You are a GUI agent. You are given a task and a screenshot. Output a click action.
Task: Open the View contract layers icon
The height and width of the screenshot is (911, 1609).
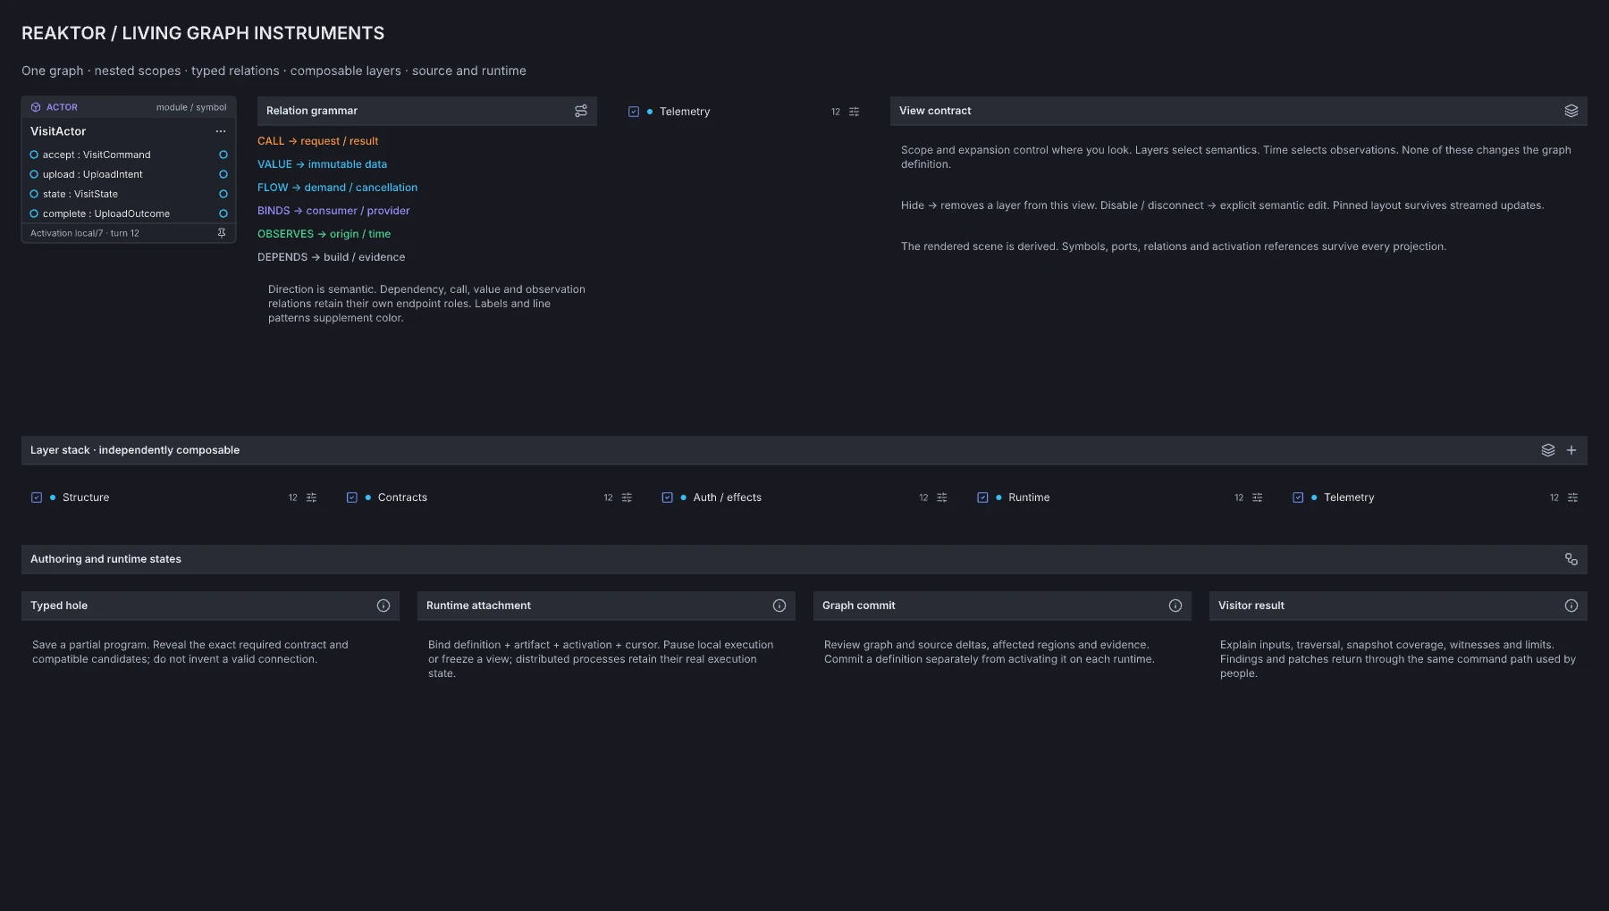[1571, 111]
